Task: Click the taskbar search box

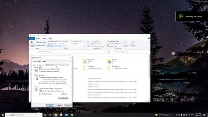Action: pyautogui.click(x=24, y=115)
